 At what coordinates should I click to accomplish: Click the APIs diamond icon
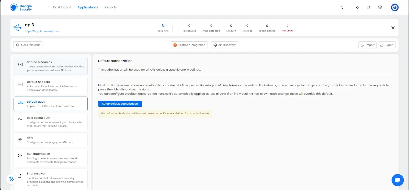[x=20, y=140]
